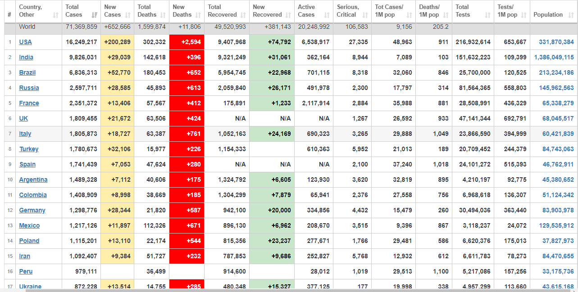This screenshot has height=292, width=578.
Task: Open the Mexico country link
Action: click(x=29, y=225)
